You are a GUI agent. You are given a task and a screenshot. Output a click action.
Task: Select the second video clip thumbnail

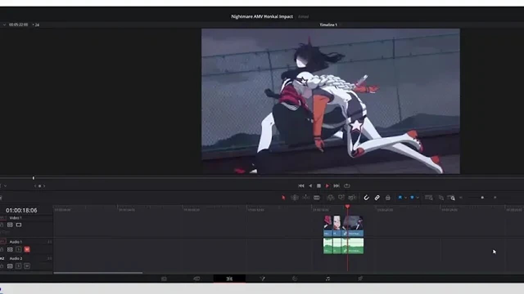point(337,223)
